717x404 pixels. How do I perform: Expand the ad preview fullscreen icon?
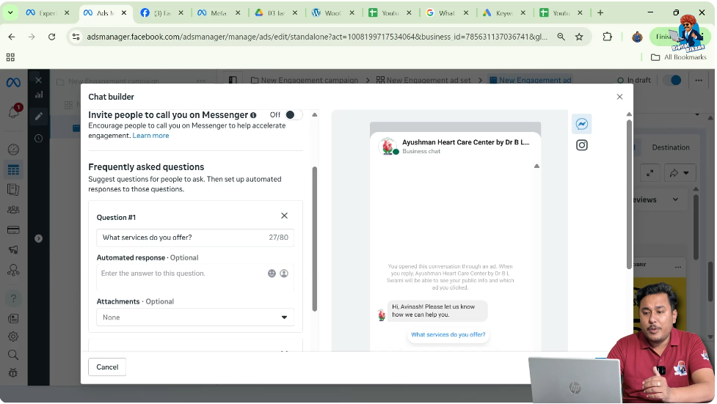pos(649,173)
